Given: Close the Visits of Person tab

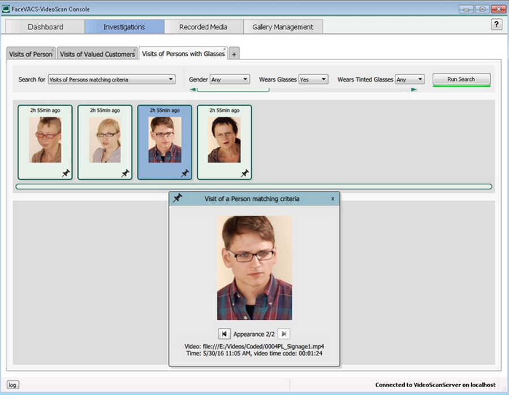Looking at the screenshot, I should click(x=53, y=50).
